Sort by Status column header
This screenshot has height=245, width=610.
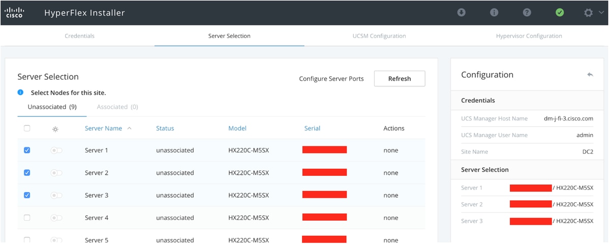click(x=165, y=129)
